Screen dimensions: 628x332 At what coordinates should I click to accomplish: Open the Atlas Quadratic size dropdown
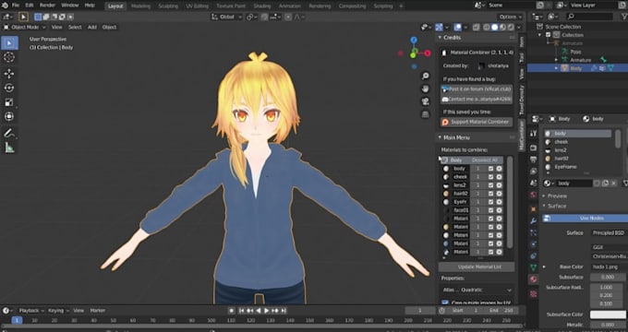pos(477,290)
